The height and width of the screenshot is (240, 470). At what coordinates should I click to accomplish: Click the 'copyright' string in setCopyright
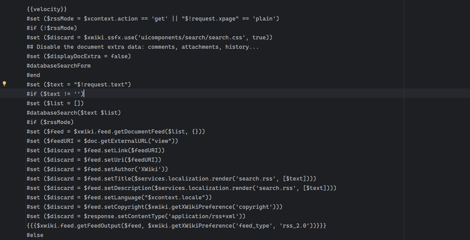point(254,207)
